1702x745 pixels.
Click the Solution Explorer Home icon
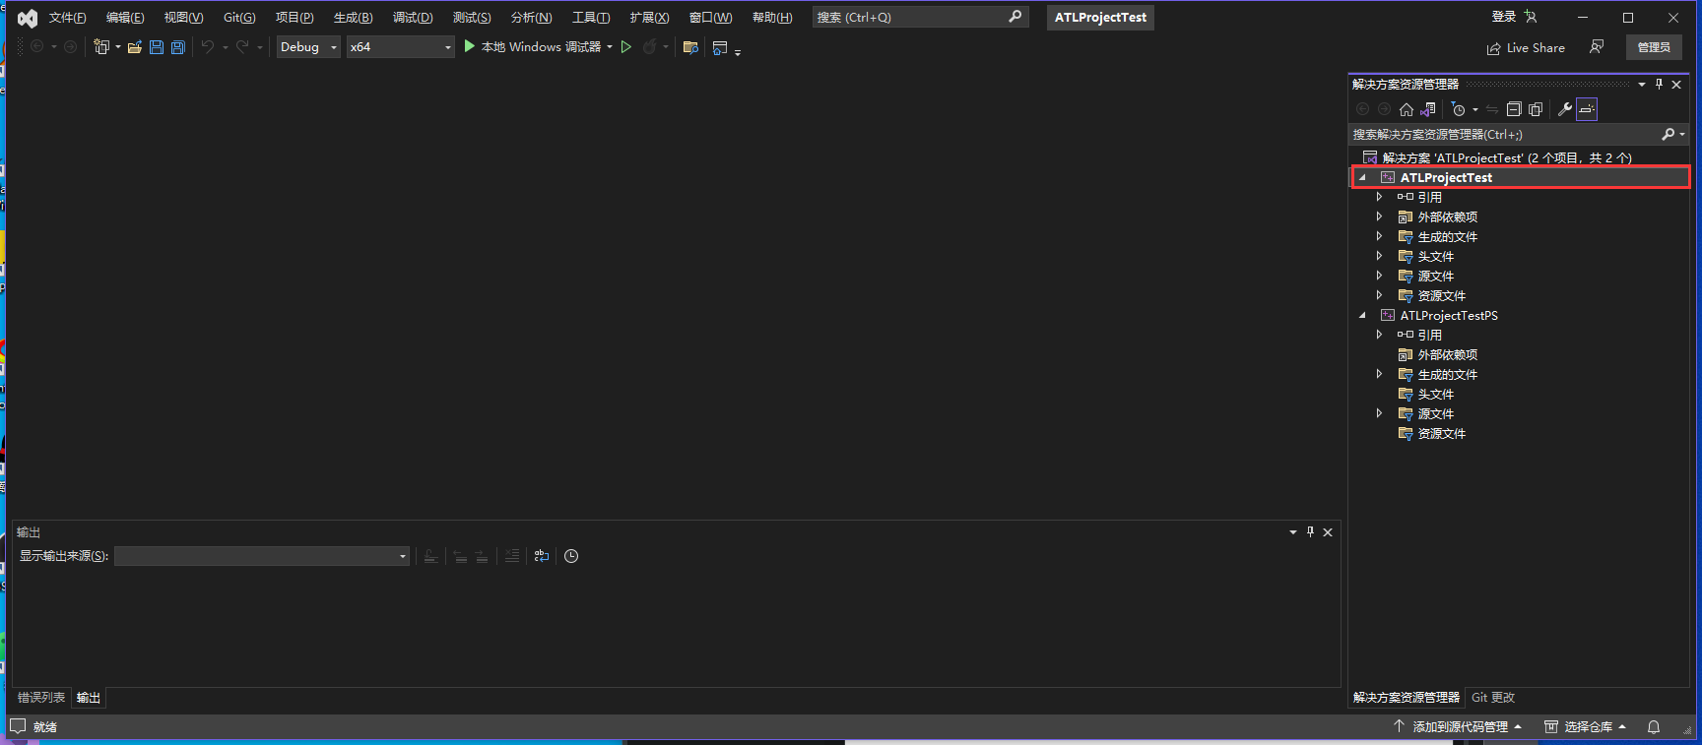click(x=1407, y=109)
